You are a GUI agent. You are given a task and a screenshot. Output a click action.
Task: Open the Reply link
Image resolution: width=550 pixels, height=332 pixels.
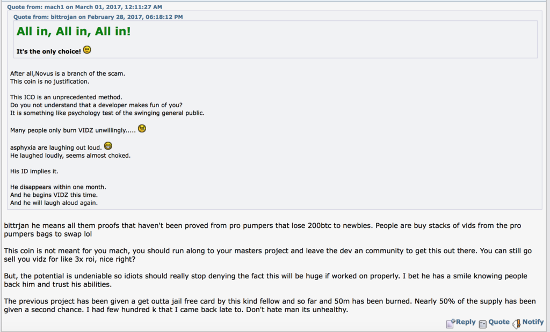pyautogui.click(x=466, y=322)
